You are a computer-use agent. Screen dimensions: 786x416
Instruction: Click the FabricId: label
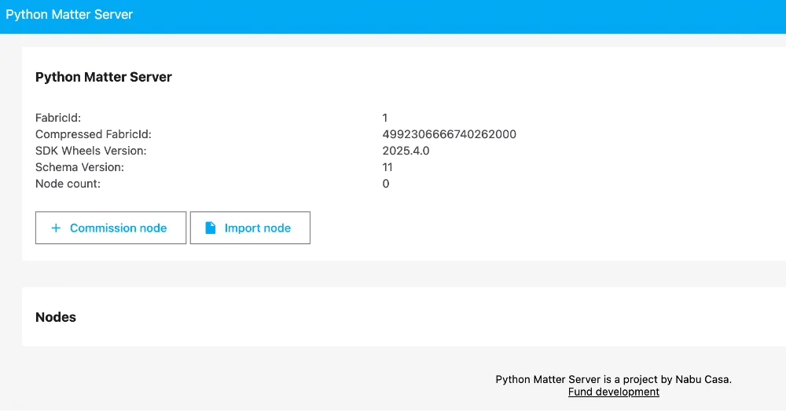pyautogui.click(x=58, y=118)
